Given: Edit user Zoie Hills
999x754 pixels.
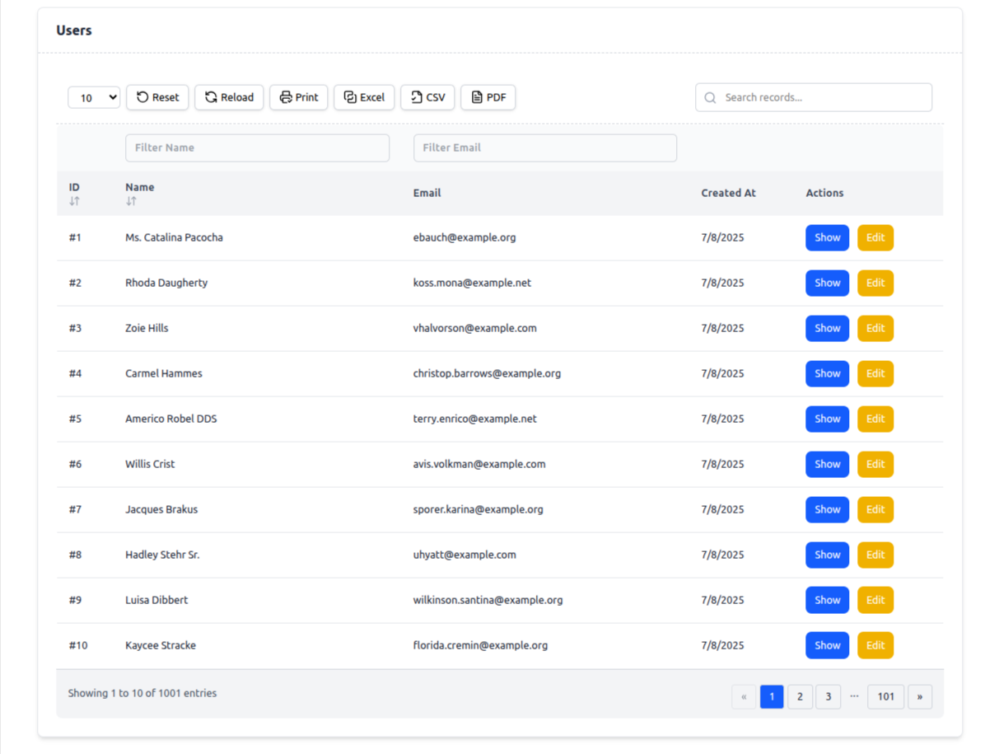Looking at the screenshot, I should click(875, 328).
